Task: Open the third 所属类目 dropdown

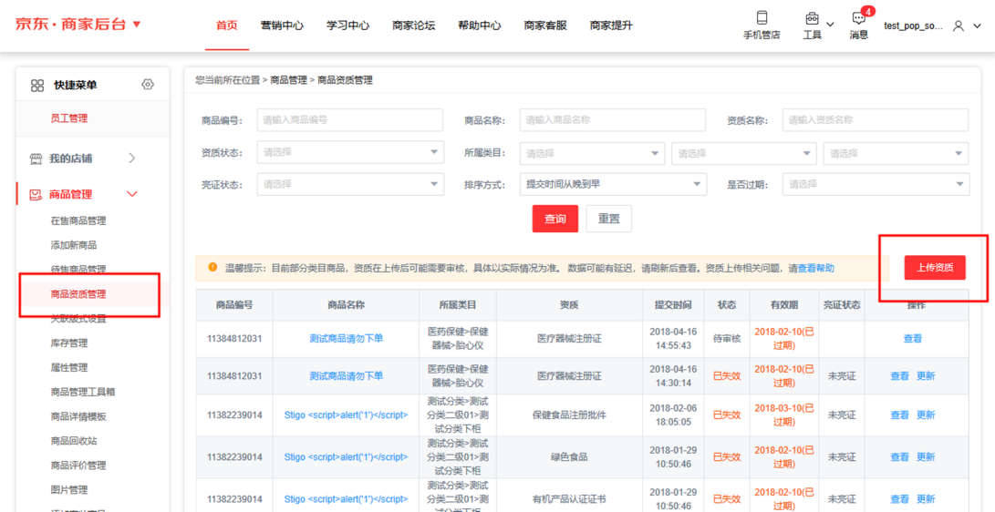Action: (x=896, y=153)
